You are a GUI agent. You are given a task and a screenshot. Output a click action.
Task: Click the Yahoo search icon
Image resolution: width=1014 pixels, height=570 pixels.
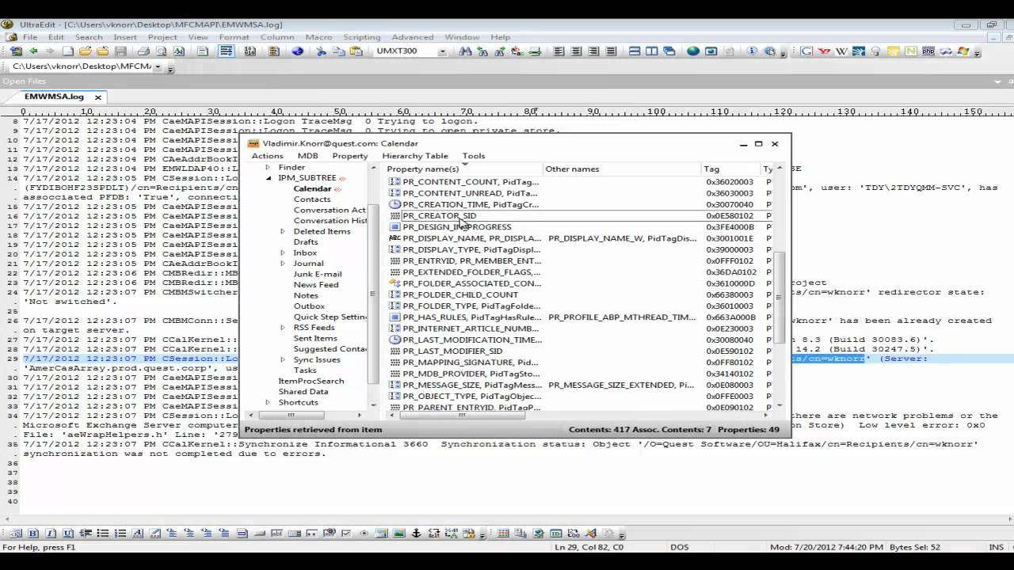(x=824, y=51)
